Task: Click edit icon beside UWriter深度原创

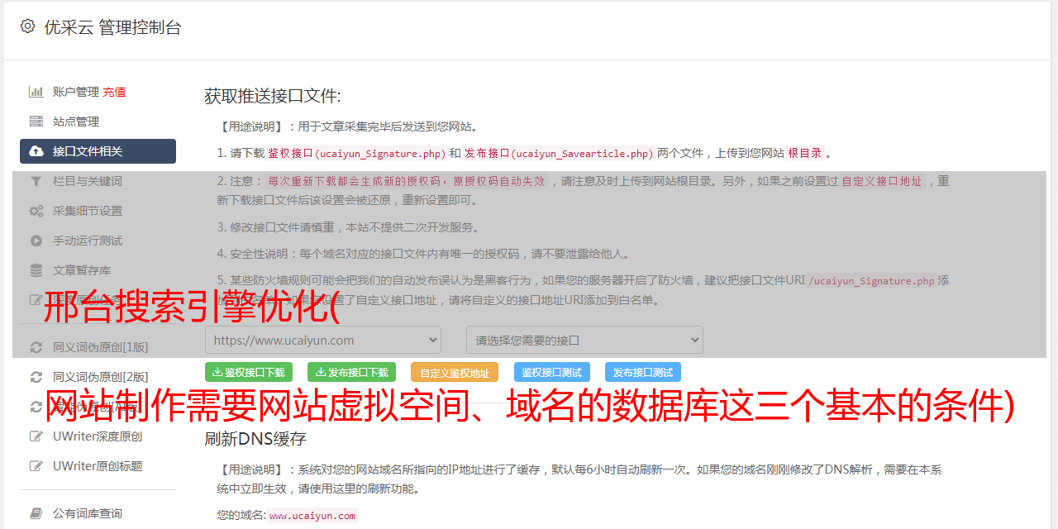Action: point(36,436)
